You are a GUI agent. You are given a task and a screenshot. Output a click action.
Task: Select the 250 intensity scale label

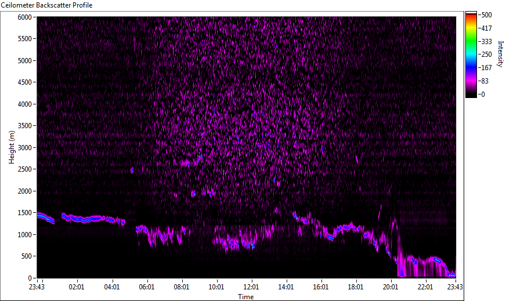point(486,55)
